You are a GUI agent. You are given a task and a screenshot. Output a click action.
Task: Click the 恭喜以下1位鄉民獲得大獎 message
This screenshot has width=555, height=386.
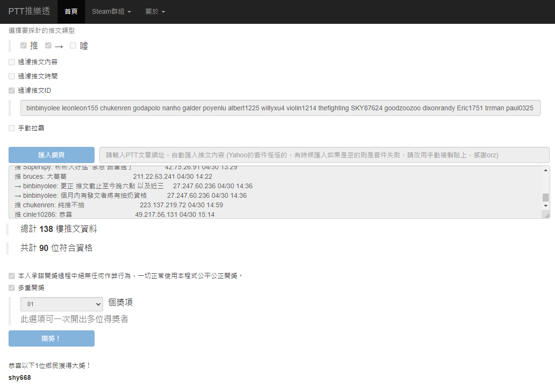tap(49, 366)
